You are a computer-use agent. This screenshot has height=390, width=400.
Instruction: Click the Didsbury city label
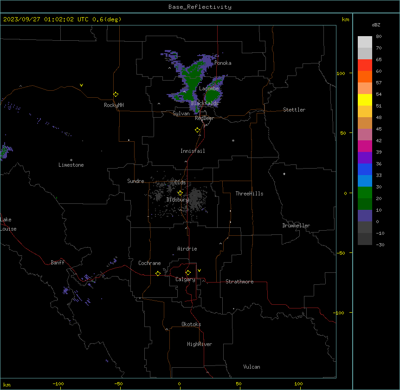point(177,200)
